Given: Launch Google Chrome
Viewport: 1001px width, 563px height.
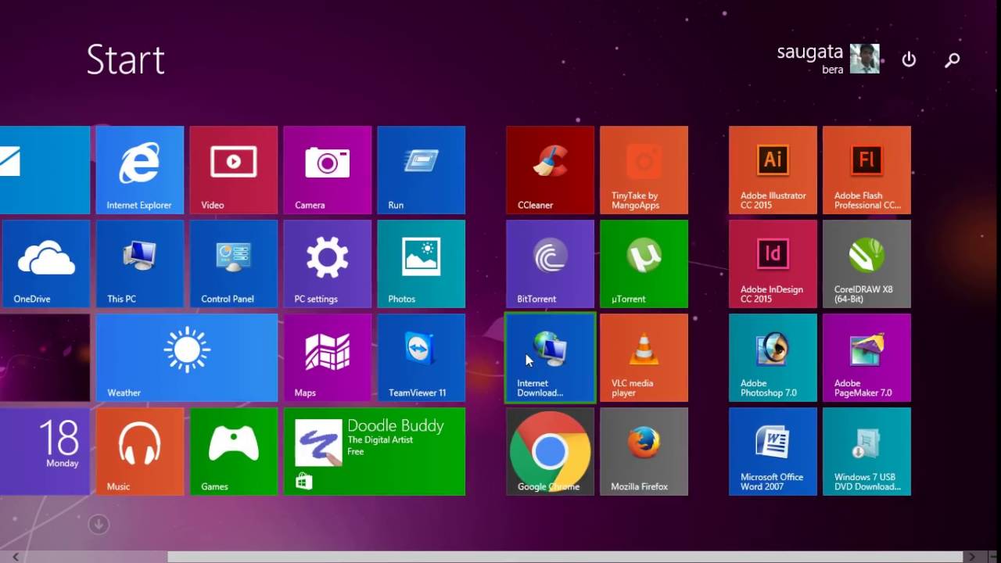Looking at the screenshot, I should 551,451.
